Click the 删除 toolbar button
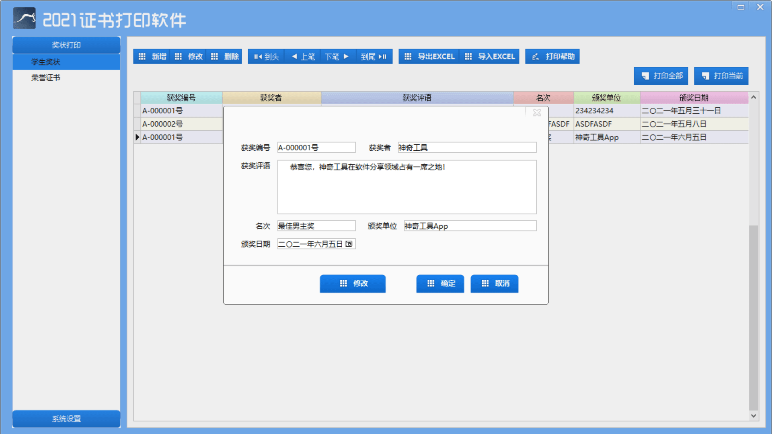This screenshot has width=772, height=434. 224,57
